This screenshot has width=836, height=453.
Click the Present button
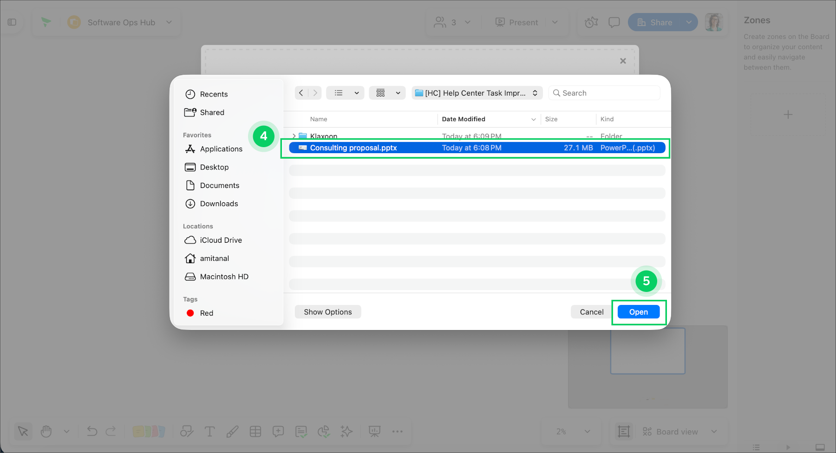click(516, 22)
